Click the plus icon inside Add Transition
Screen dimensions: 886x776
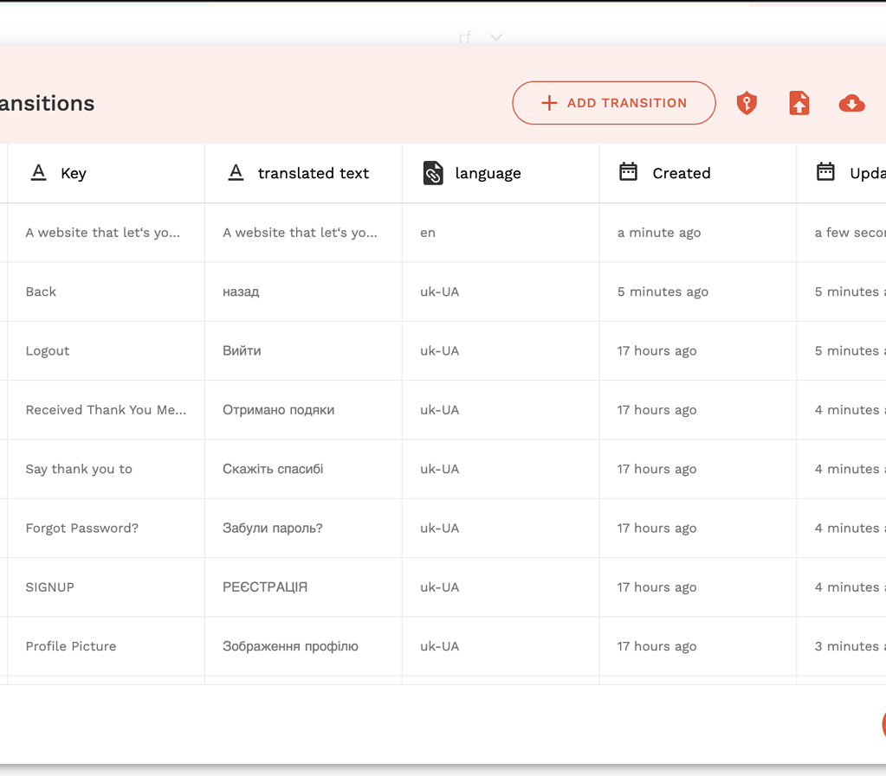pos(548,103)
